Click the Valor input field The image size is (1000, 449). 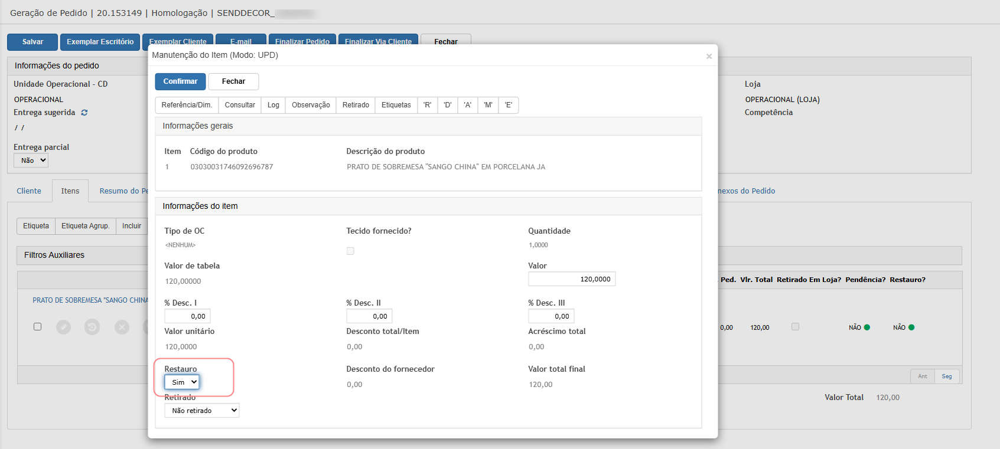point(572,279)
